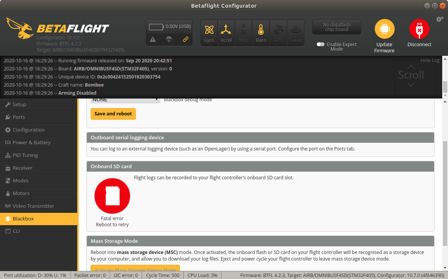Open the CLI tab
The height and width of the screenshot is (279, 448).
[39, 231]
